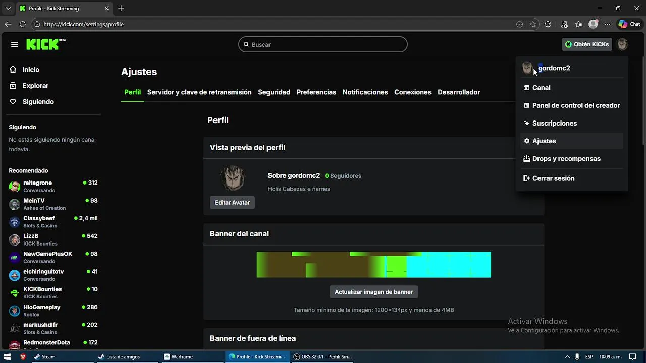Screen dimensions: 646x363
Task: Click the Inicio home icon
Action: pyautogui.click(x=13, y=70)
